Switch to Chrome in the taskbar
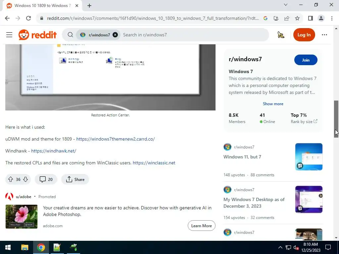 coord(41,247)
